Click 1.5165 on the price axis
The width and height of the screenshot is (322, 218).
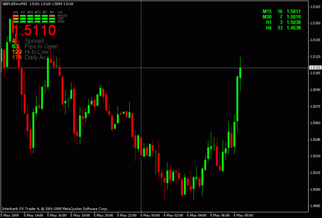coord(316,7)
